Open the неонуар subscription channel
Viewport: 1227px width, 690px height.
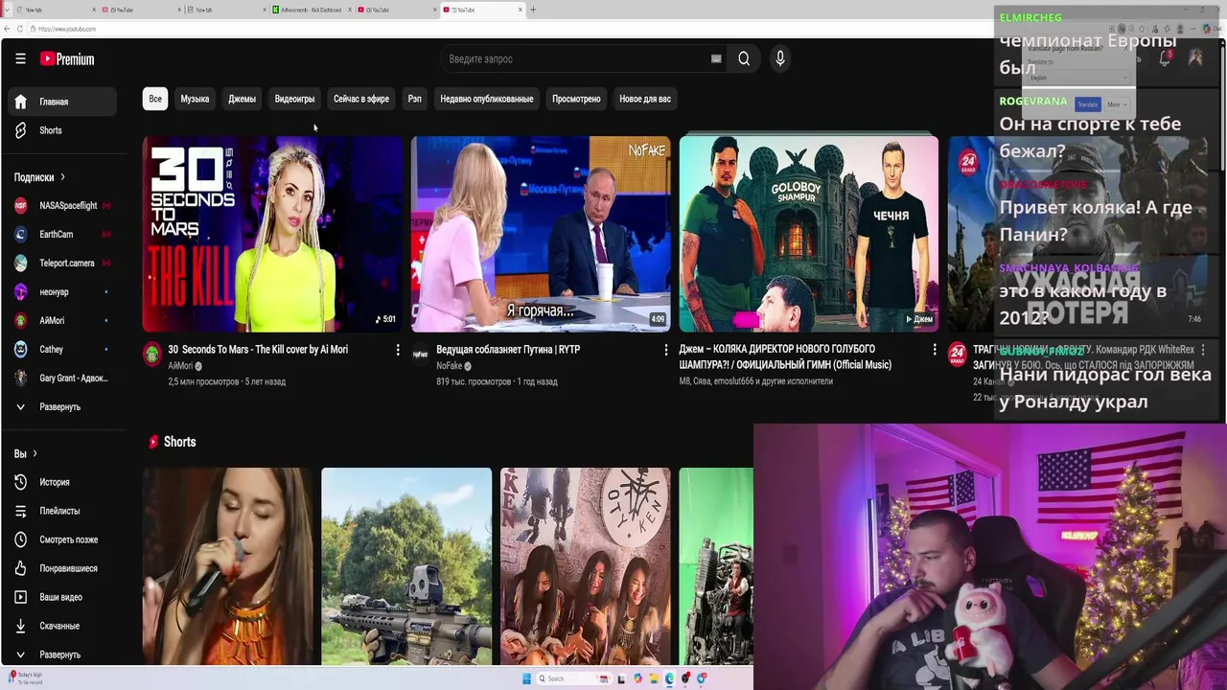tap(62, 291)
